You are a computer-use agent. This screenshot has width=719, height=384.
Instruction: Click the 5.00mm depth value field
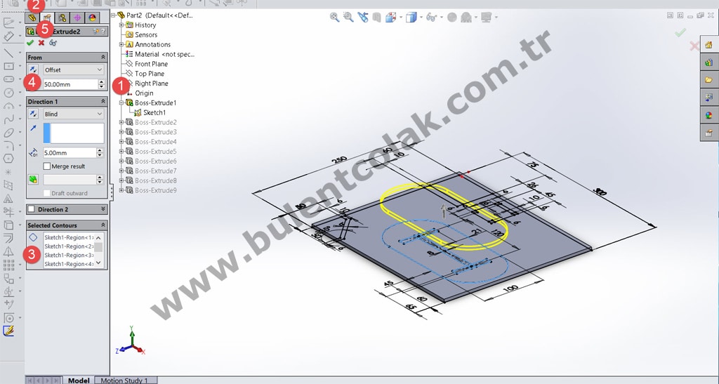pyautogui.click(x=70, y=152)
